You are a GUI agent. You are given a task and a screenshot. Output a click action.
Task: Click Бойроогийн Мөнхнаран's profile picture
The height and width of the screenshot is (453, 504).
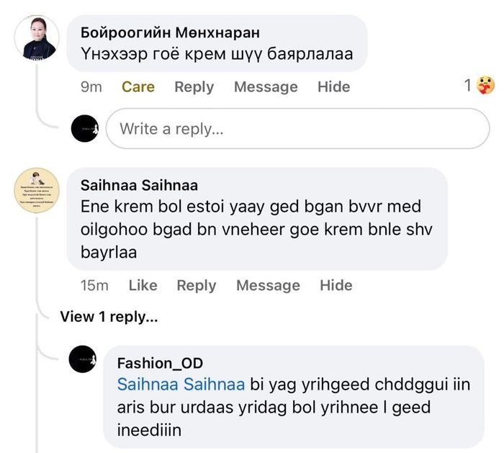(x=37, y=39)
